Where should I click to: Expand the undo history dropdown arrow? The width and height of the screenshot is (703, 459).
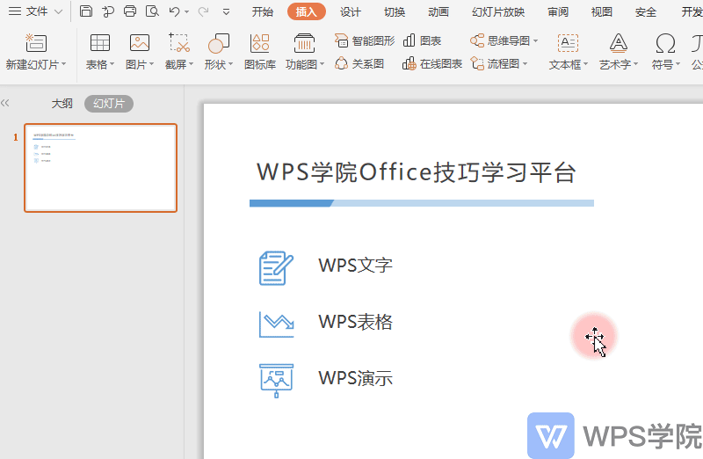[x=187, y=12]
